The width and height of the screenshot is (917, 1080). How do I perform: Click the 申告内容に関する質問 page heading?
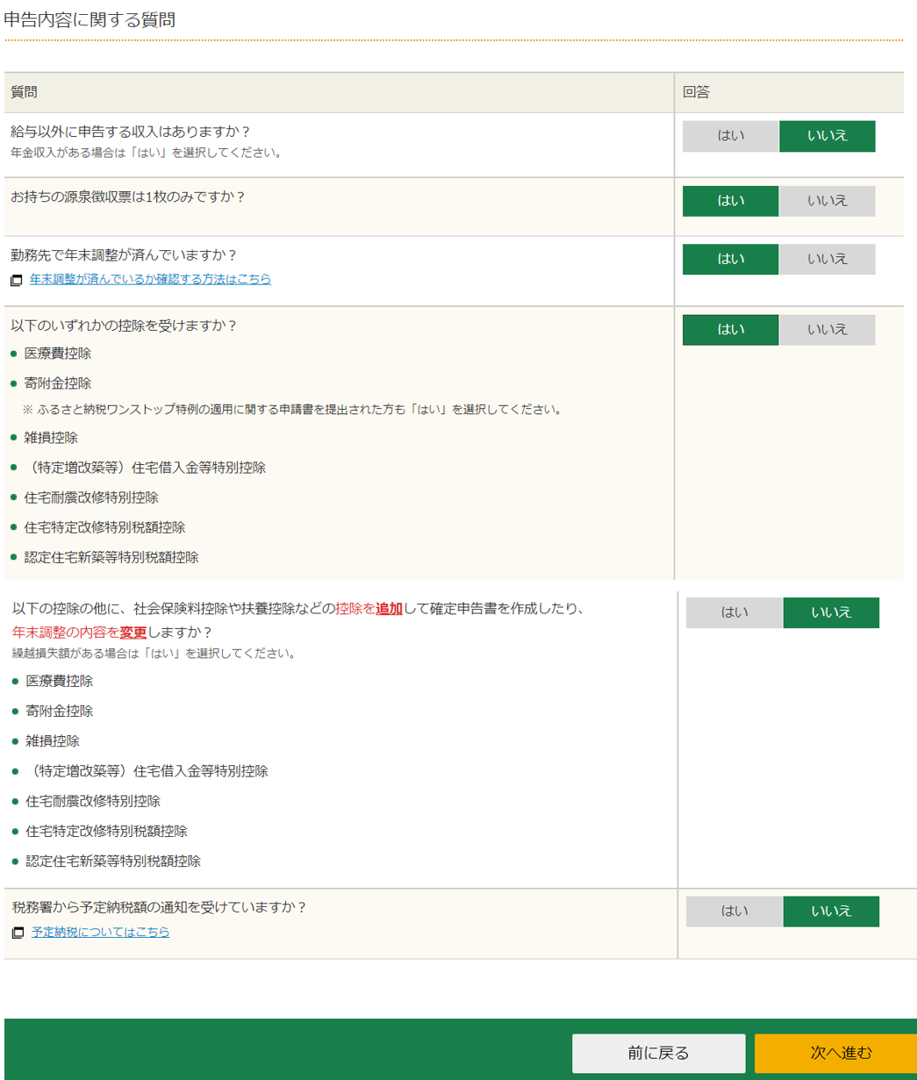(x=90, y=19)
